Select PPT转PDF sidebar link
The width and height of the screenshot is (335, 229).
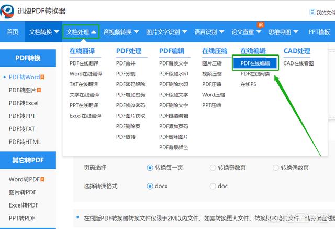[x=22, y=218]
